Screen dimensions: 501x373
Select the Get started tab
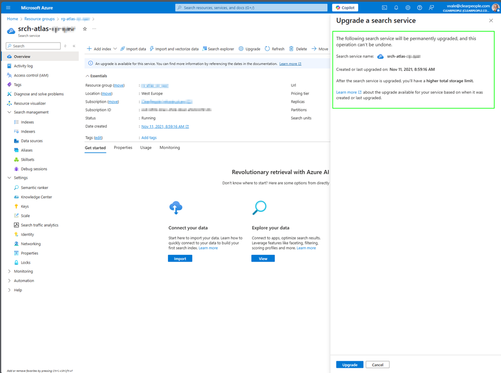[95, 148]
